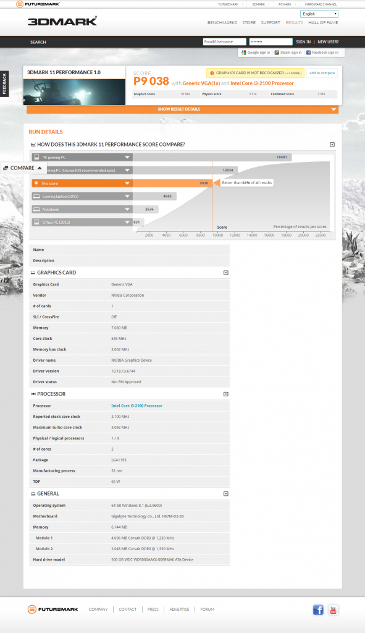This screenshot has width=365, height=633.
Task: Expand the Office PC (2013) bar
Action: 127,223
